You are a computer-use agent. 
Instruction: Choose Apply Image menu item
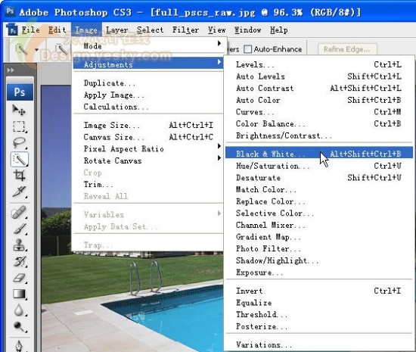147,95
